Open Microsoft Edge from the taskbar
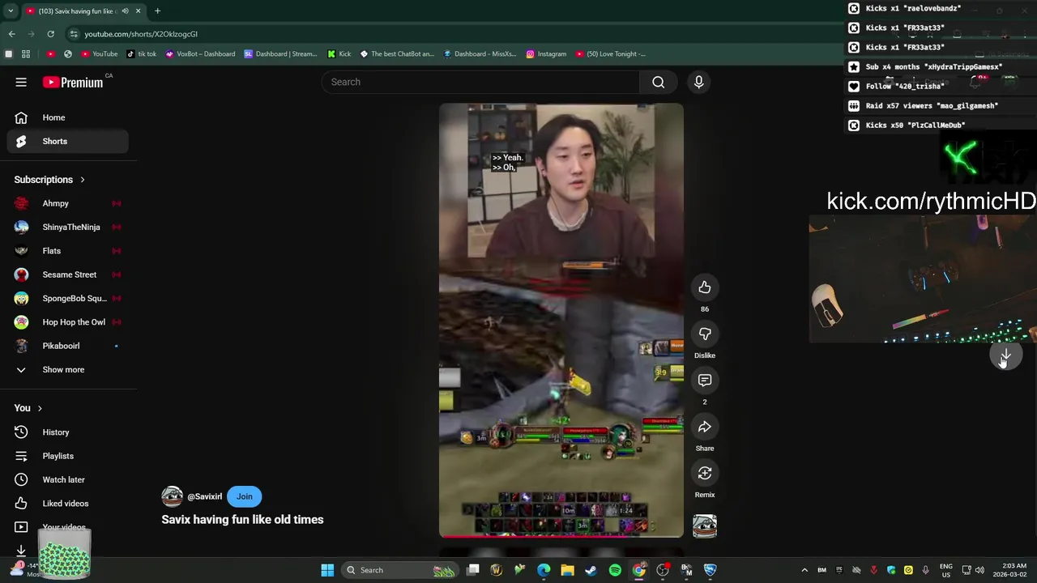The image size is (1037, 583). point(544,570)
